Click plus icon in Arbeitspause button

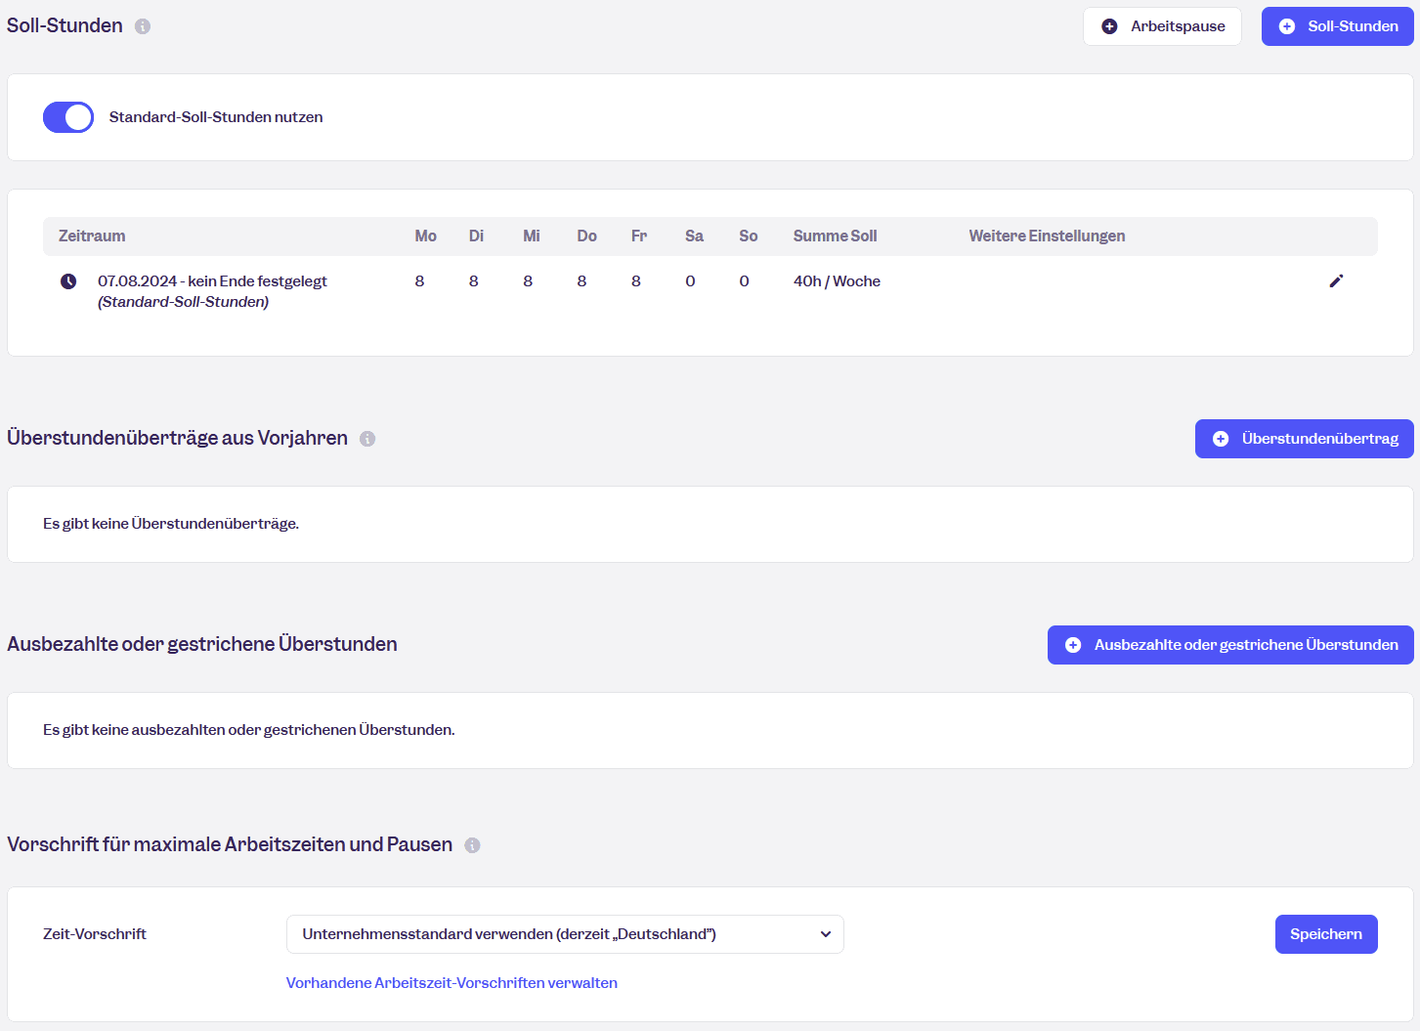tap(1109, 26)
